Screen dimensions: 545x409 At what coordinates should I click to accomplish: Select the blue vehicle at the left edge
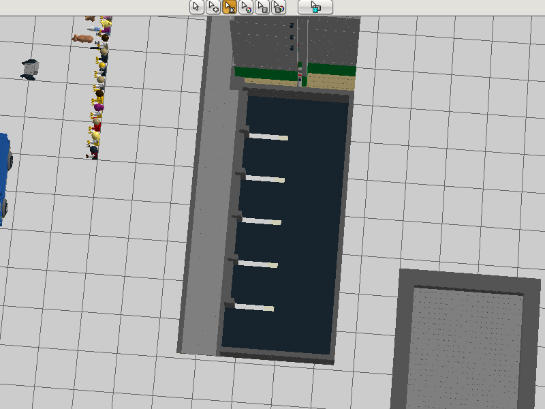pyautogui.click(x=5, y=180)
